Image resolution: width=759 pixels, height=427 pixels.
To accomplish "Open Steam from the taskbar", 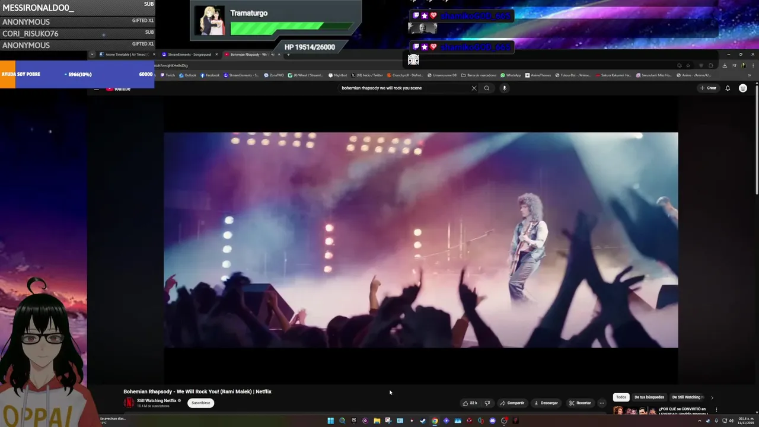I will pyautogui.click(x=423, y=421).
